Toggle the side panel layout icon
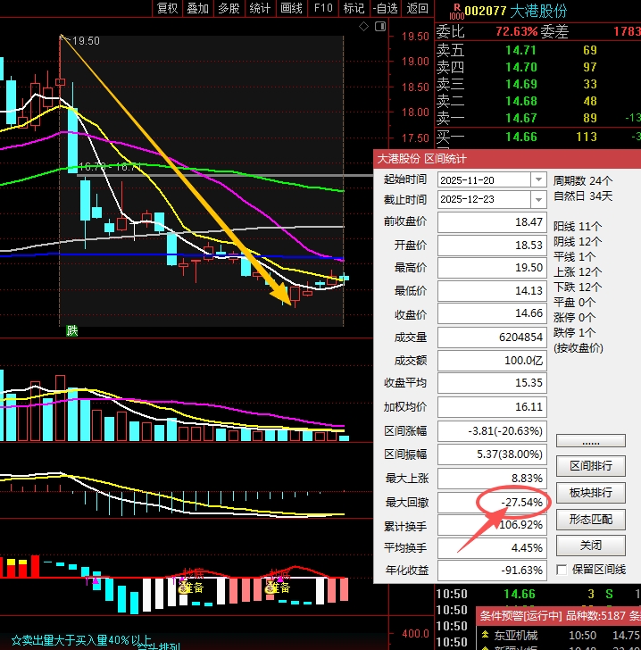The width and height of the screenshot is (641, 650). [380, 27]
